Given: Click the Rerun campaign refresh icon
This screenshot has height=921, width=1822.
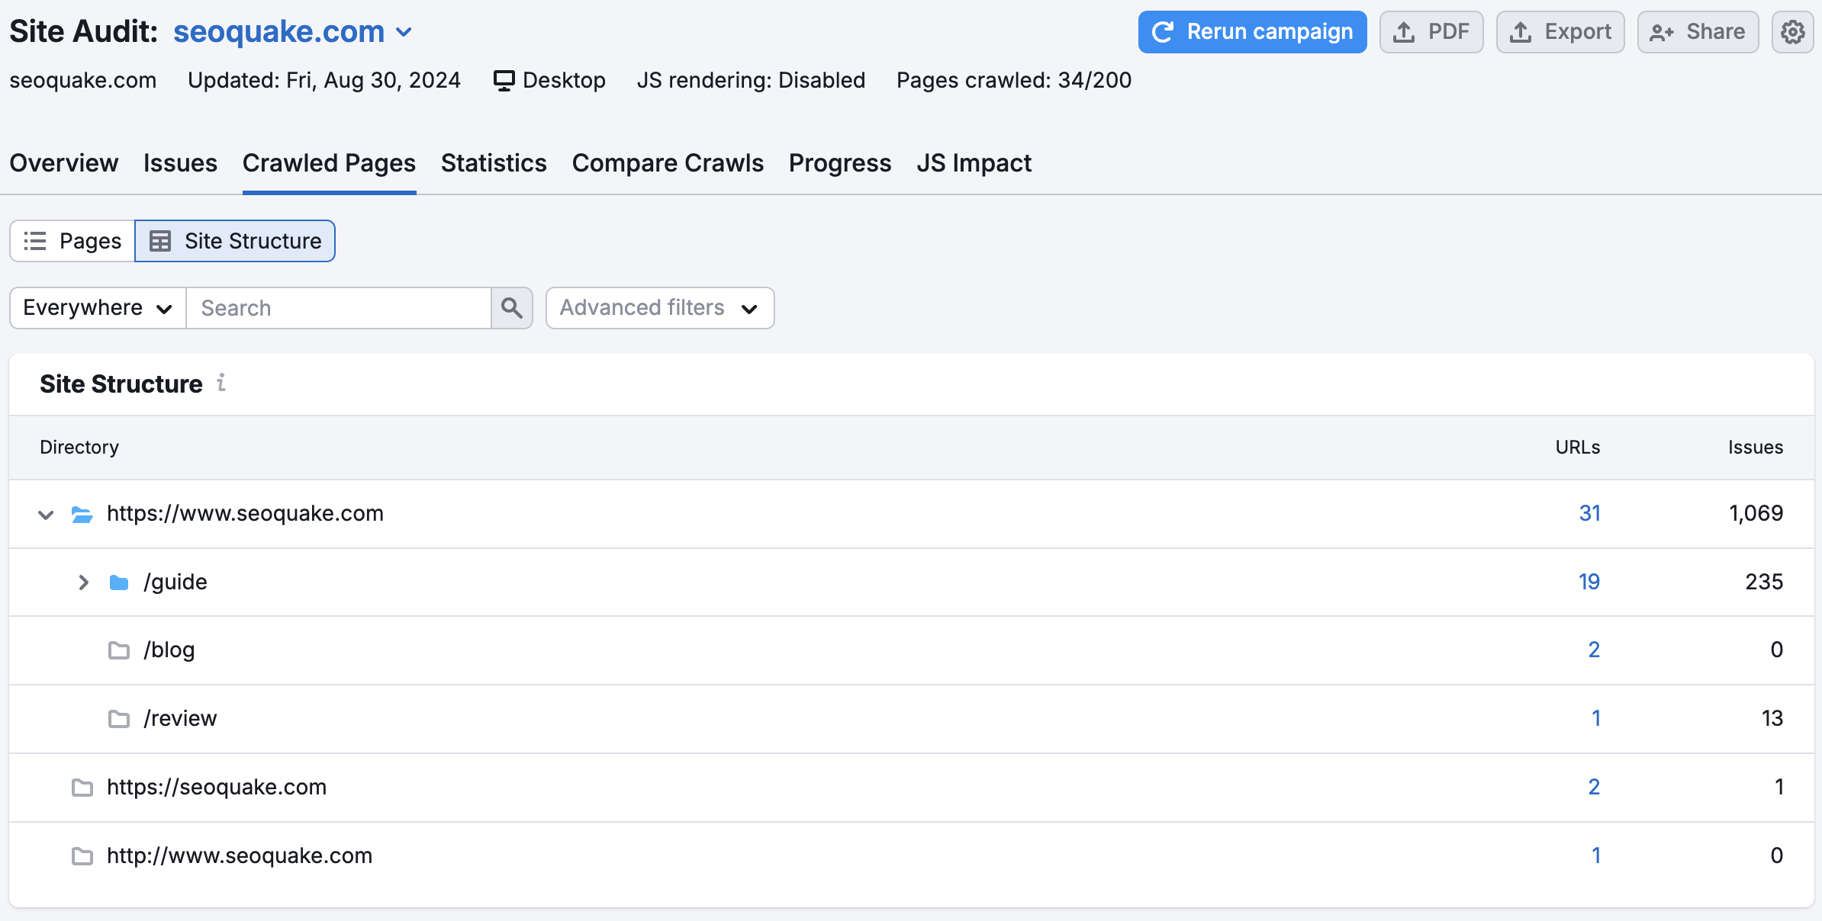Looking at the screenshot, I should point(1163,31).
